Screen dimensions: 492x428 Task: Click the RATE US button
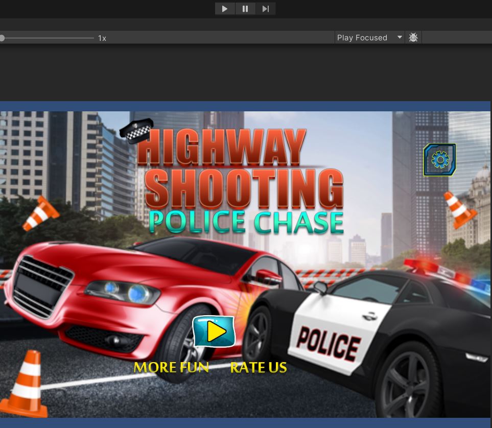pyautogui.click(x=258, y=367)
